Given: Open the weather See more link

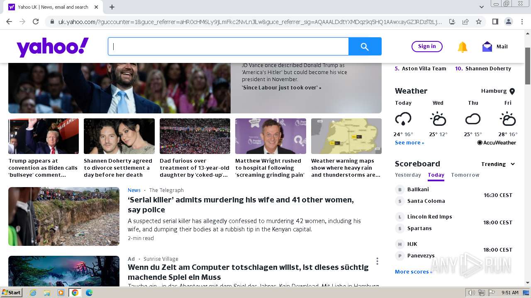Looking at the screenshot, I should [409, 143].
